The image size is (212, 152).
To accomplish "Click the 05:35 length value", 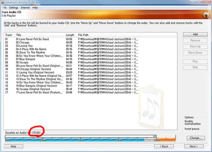I will click(x=69, y=49).
